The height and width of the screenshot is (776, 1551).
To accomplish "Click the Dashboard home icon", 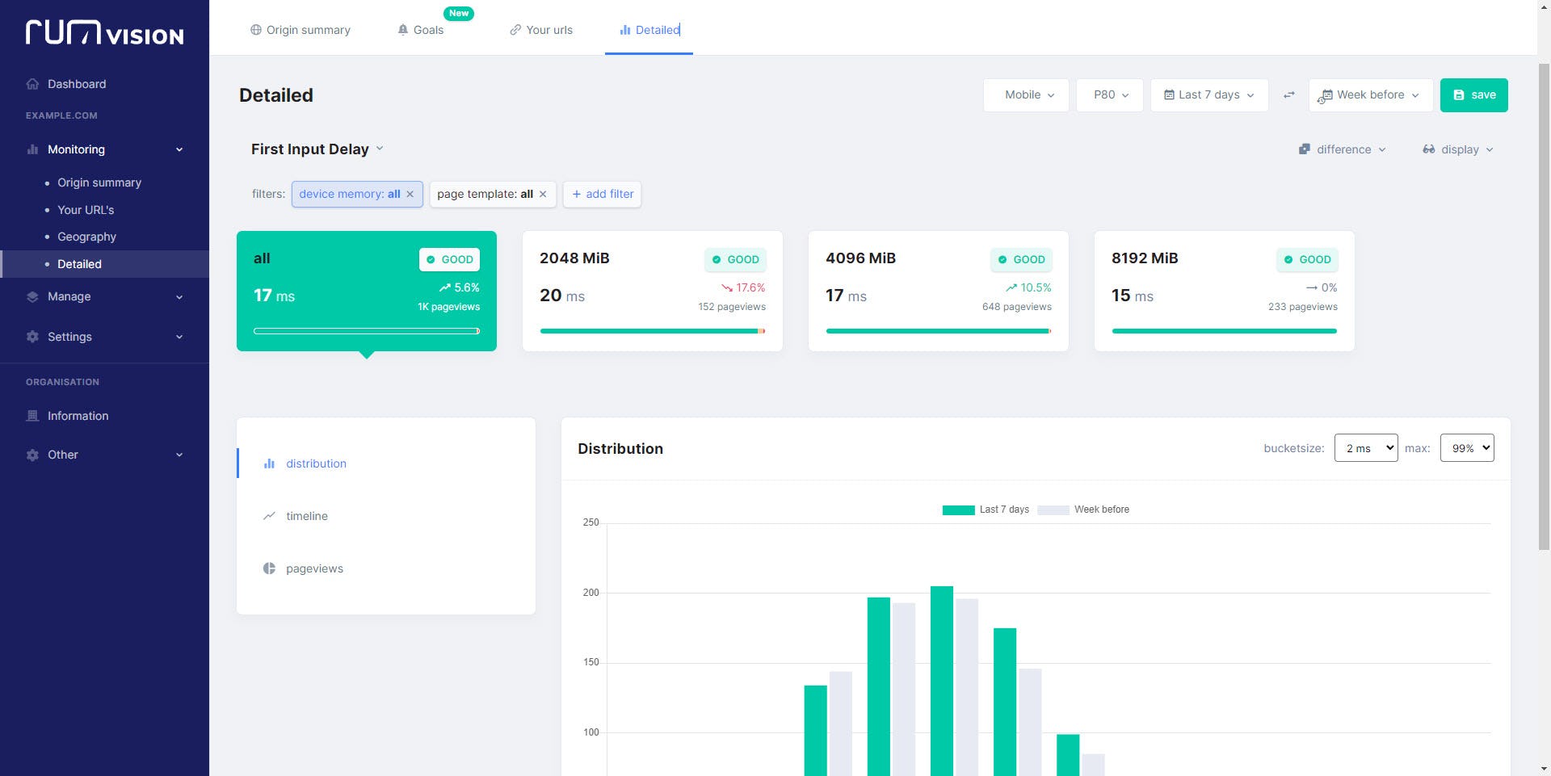I will point(32,84).
